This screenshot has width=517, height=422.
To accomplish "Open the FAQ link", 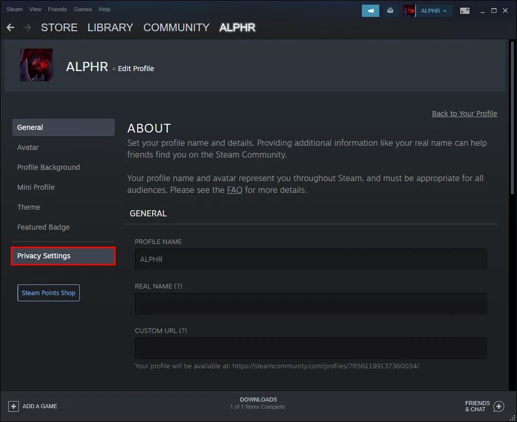I will tap(235, 190).
